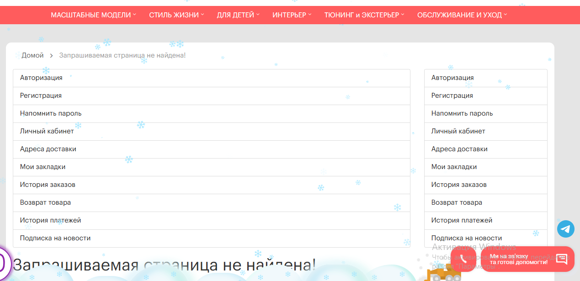This screenshot has height=281, width=580.
Task: Click breadcrumb text 'Запрашиваемая страница не найдена!'
Action: [122, 55]
